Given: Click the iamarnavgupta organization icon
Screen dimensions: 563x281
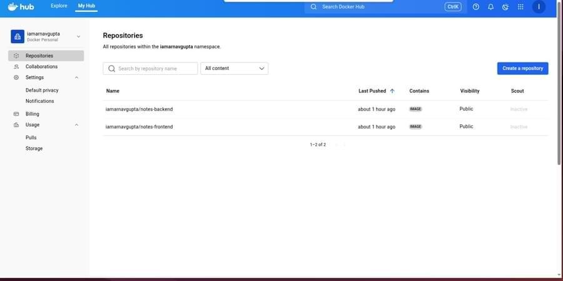Looking at the screenshot, I should 18,37.
